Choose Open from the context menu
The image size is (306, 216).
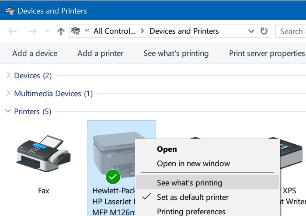coord(167,149)
